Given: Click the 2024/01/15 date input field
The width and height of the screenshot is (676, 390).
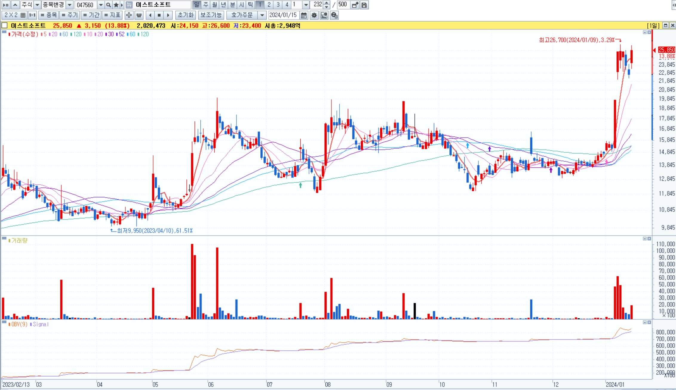Looking at the screenshot, I should 283,15.
